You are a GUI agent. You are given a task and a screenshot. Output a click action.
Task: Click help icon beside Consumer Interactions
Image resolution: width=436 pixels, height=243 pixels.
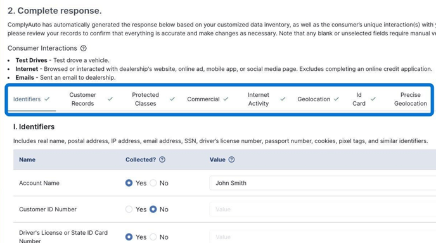click(84, 48)
